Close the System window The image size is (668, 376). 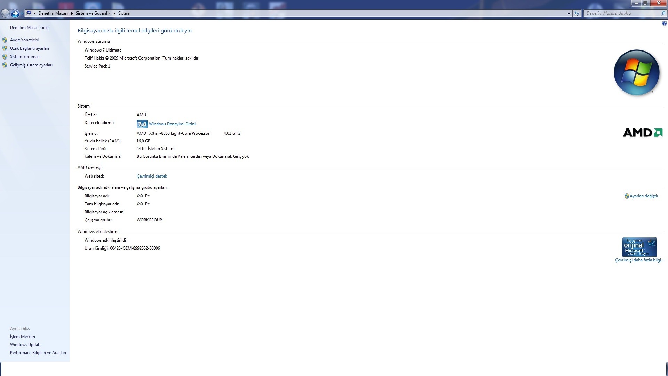coord(658,3)
